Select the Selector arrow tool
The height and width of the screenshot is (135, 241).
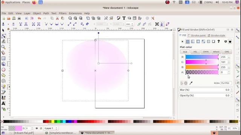tap(3, 30)
